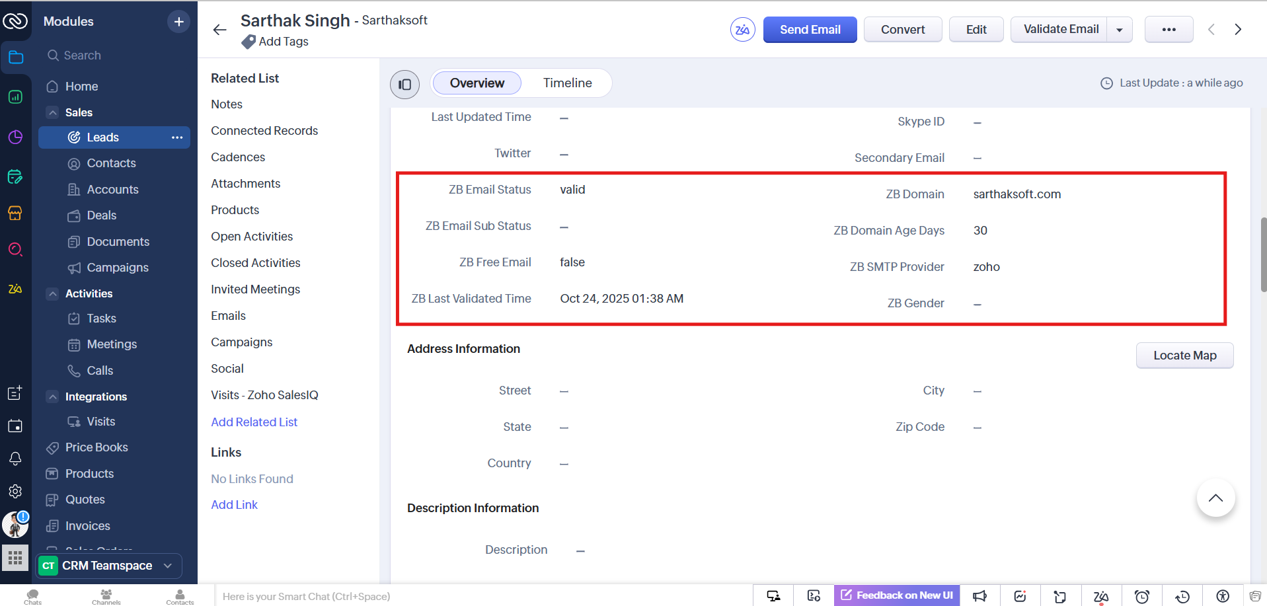Click the back arrow next to Sarthak Singh

click(x=219, y=30)
